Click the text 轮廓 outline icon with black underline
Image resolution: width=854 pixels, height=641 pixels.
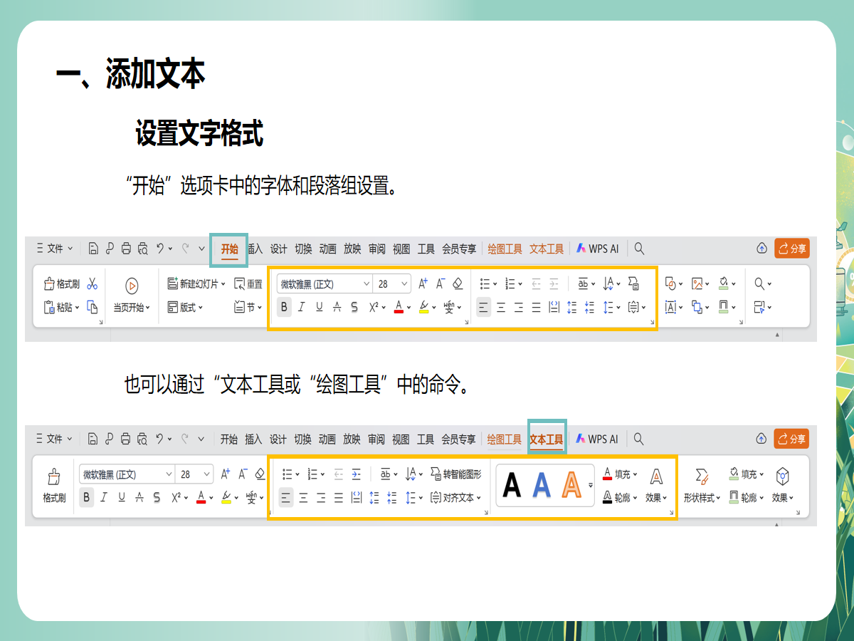coord(607,497)
